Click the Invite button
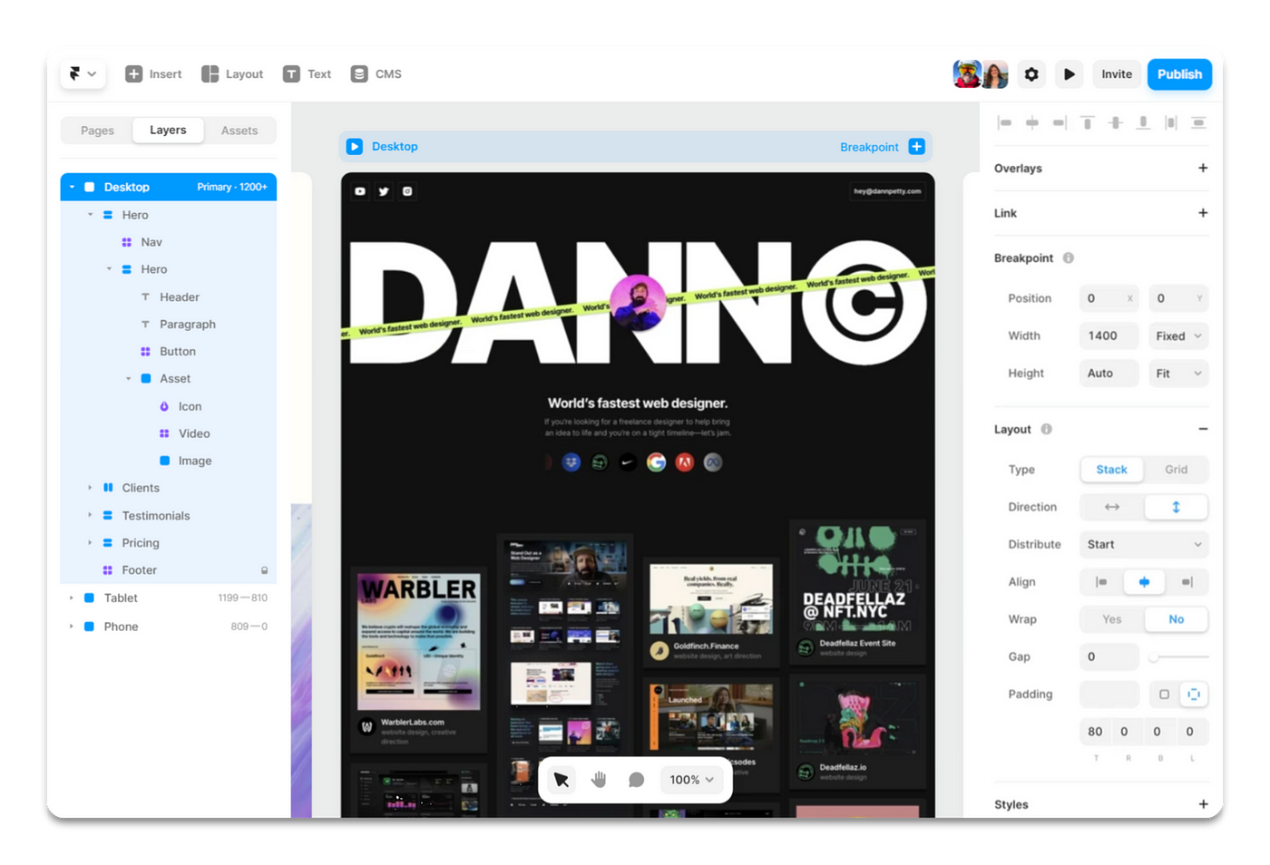1270x865 pixels. click(1117, 74)
